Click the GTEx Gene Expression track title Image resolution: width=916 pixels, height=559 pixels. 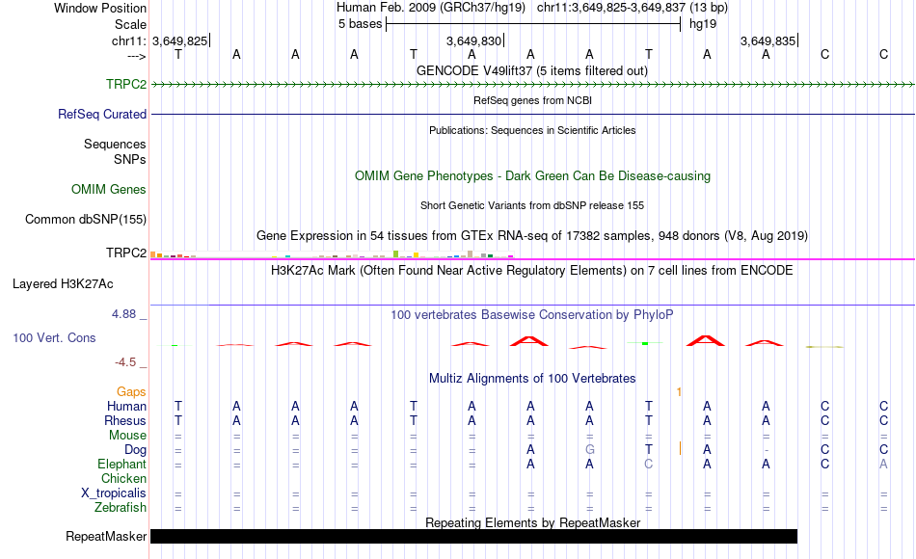point(532,235)
